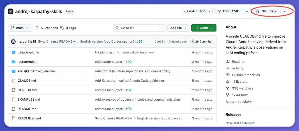Open Fix plugin.json schema validation errors commit
The height and width of the screenshot is (131, 299).
(124, 52)
